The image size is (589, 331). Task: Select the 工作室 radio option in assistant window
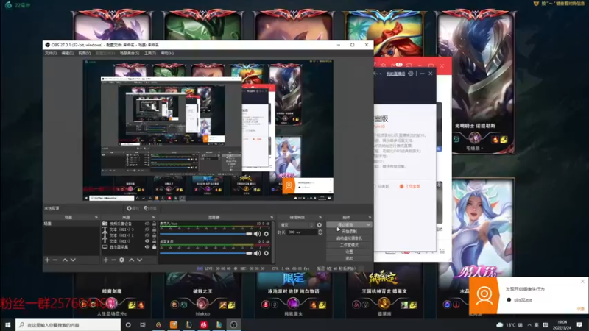409,186
